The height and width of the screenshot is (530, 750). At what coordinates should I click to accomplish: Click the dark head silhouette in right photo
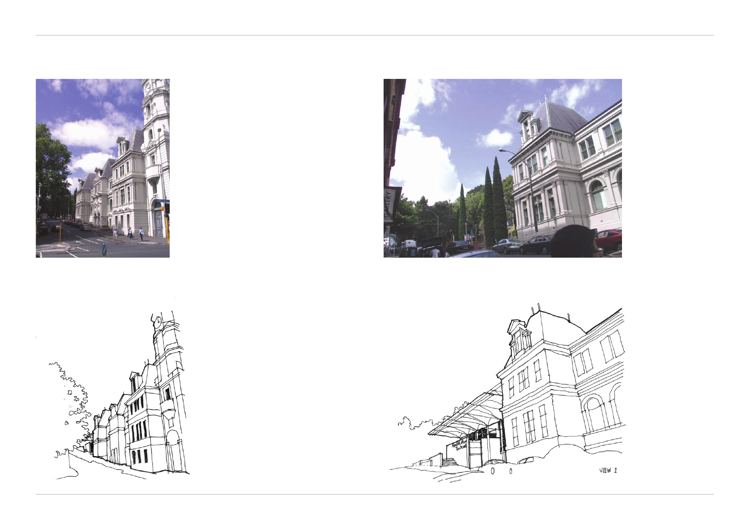572,242
